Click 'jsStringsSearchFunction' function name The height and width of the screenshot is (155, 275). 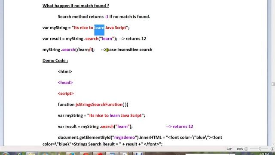99,105
